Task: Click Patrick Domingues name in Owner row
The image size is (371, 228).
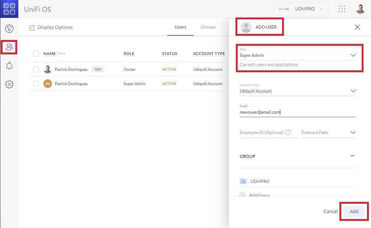Action: (71, 69)
